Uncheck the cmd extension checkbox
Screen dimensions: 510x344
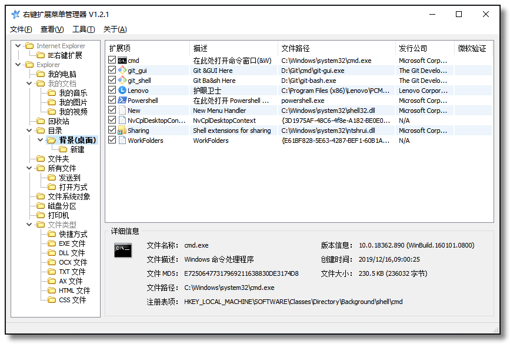click(x=112, y=60)
